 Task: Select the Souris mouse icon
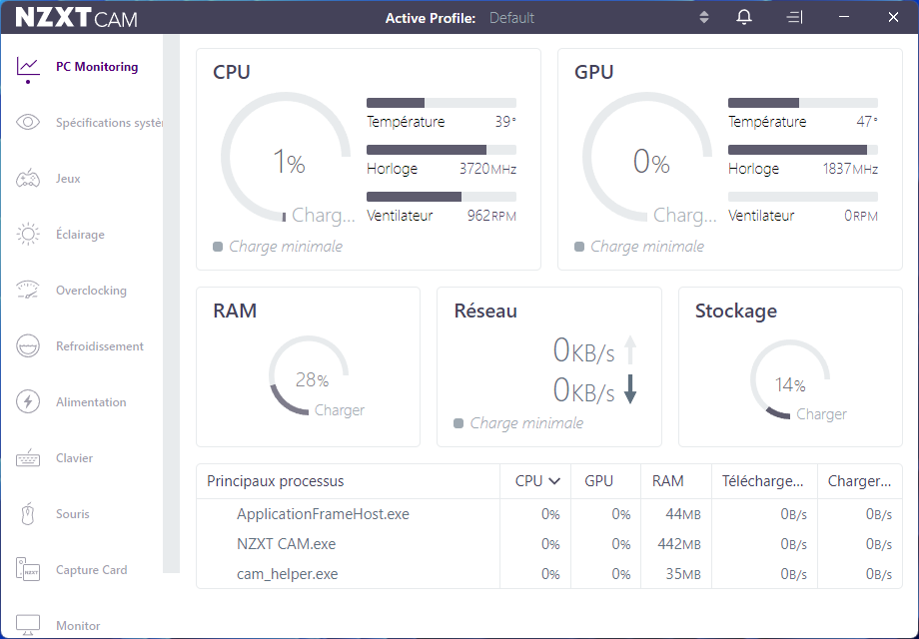pos(28,514)
